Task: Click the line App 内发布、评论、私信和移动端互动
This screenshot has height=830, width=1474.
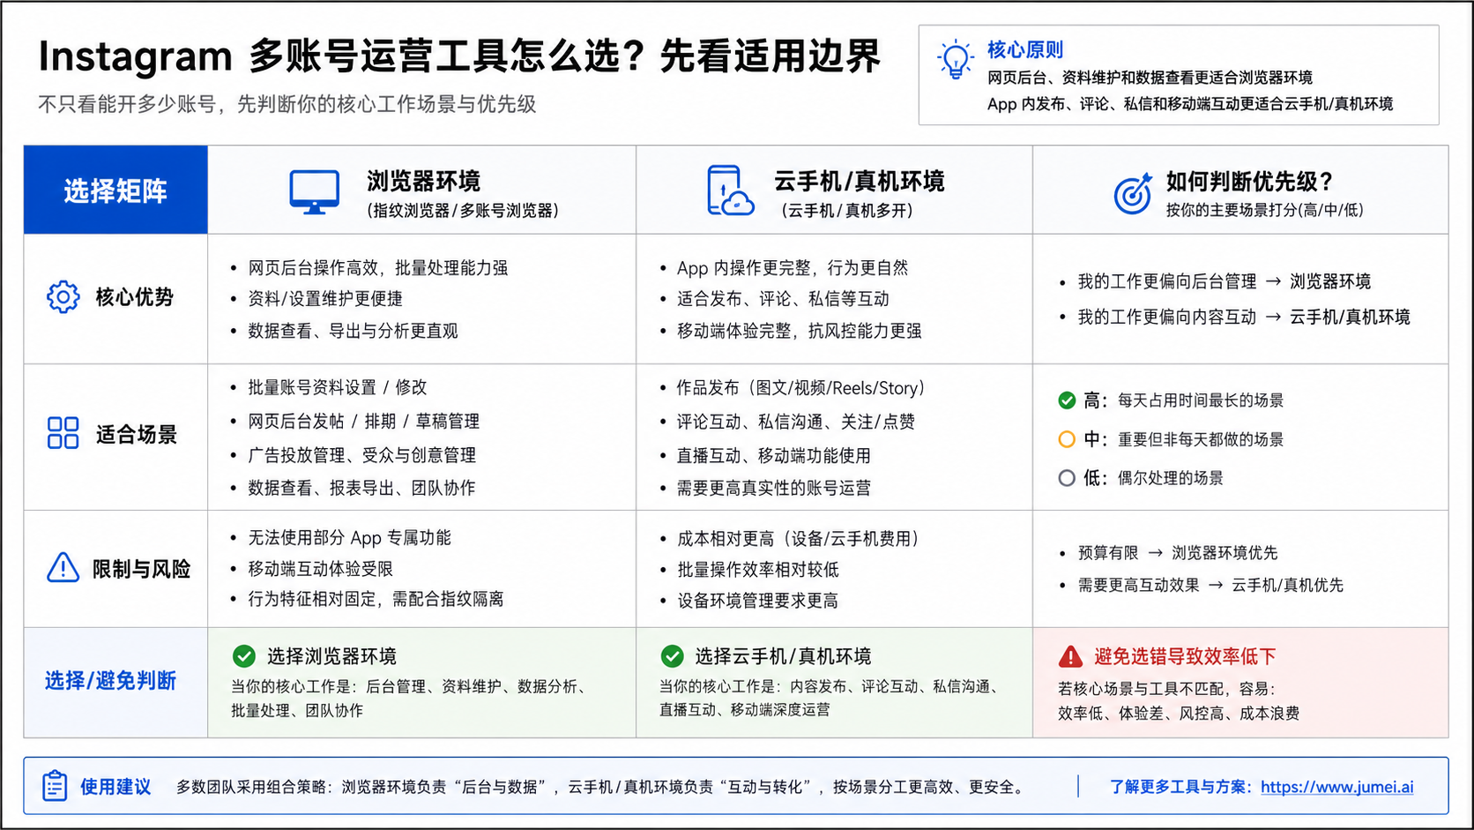Action: point(1190,104)
